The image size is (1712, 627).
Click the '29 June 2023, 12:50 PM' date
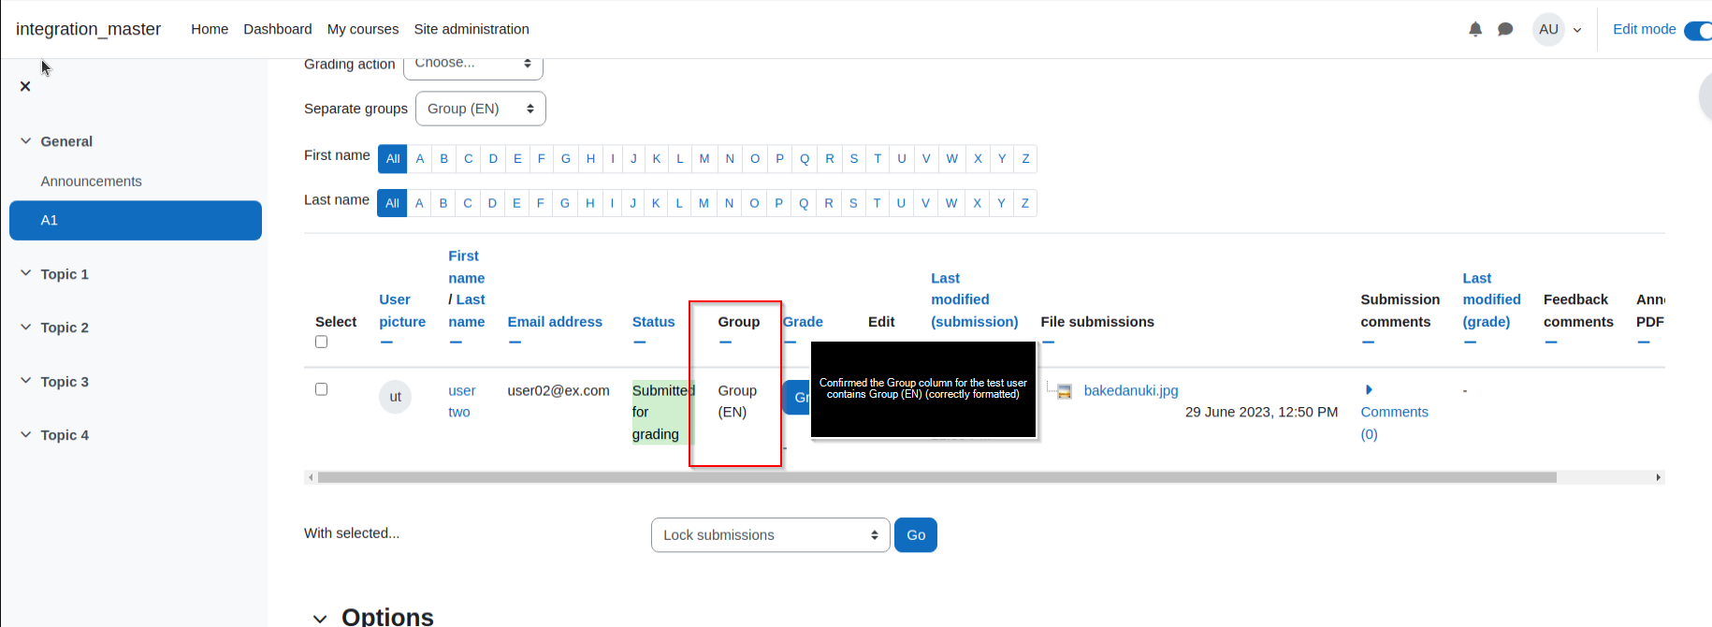(x=1261, y=412)
